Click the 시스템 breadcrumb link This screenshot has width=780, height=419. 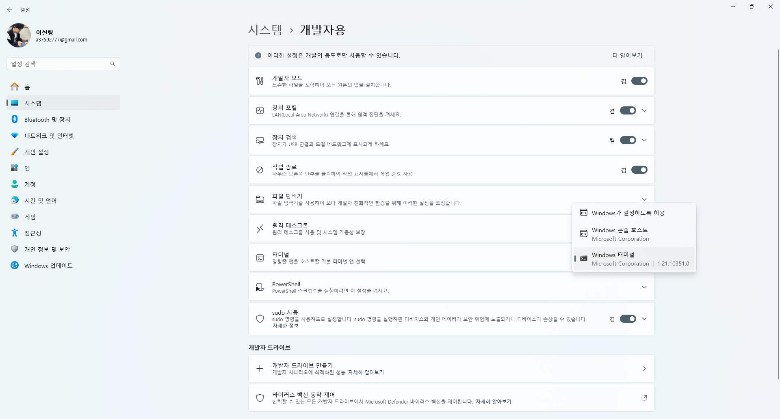265,30
